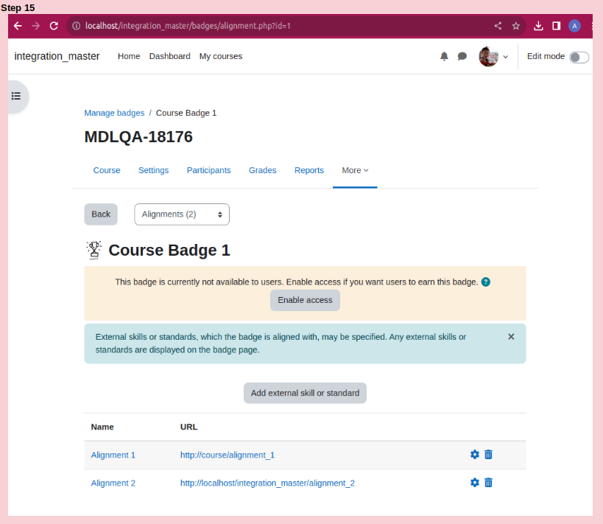603x524 pixels.
Task: Edit Alignment 1 with gear icon
Action: coord(475,454)
